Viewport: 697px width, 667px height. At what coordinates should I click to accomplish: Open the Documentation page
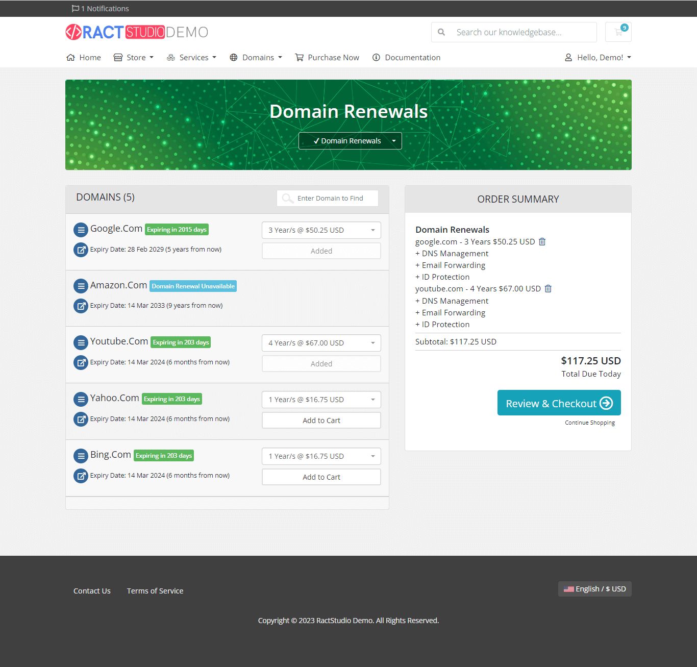point(407,58)
